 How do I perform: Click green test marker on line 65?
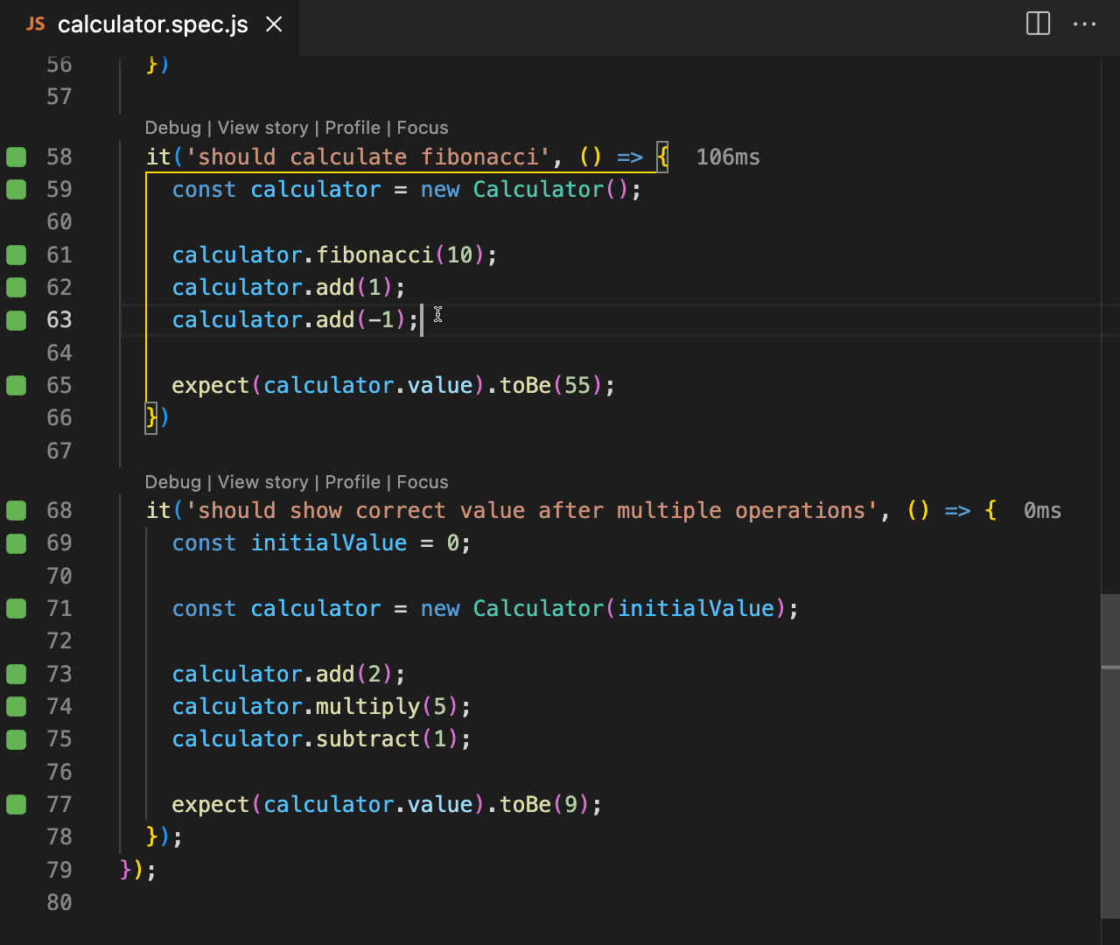17,385
